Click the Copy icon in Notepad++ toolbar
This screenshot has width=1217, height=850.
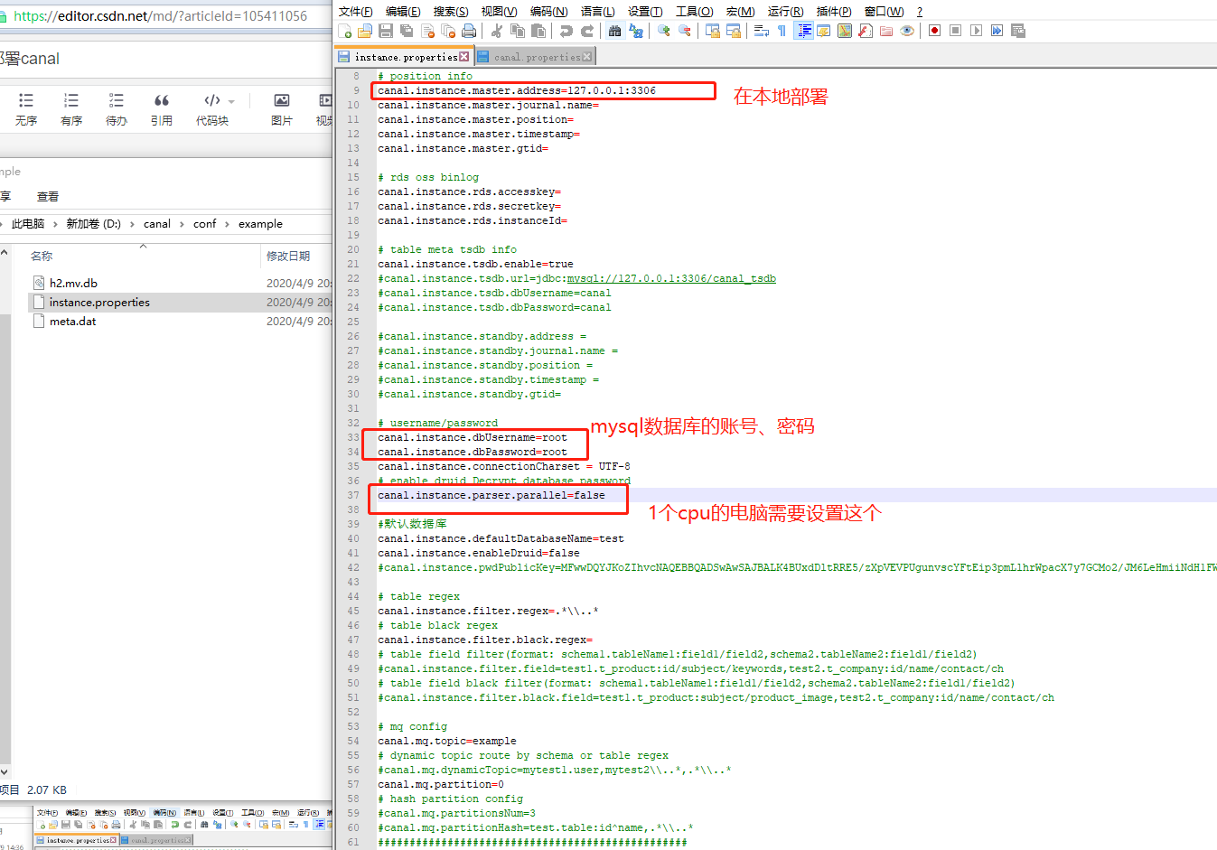(518, 31)
